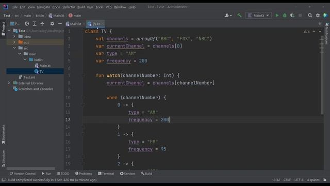This screenshot has width=330, height=186.
Task: Open the Refactor menu
Action: click(69, 7)
